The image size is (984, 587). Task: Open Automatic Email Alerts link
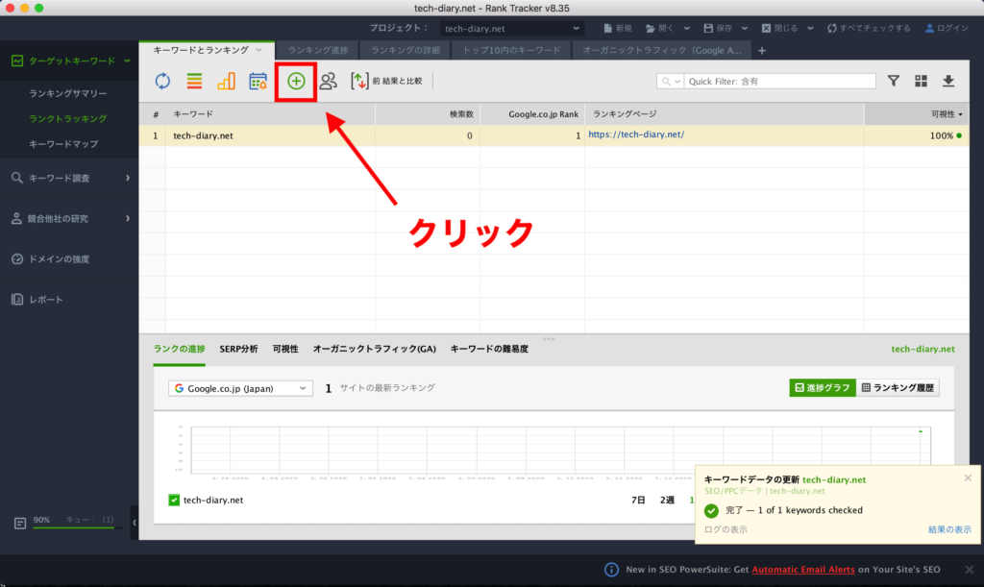[x=803, y=570]
